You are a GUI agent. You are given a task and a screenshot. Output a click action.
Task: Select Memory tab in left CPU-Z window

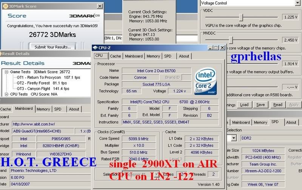(43, 109)
